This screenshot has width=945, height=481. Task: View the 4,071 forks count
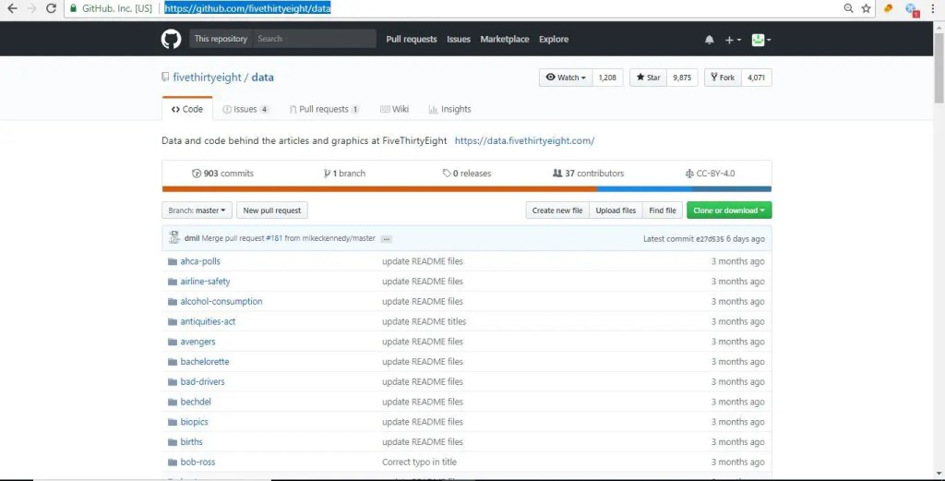757,78
